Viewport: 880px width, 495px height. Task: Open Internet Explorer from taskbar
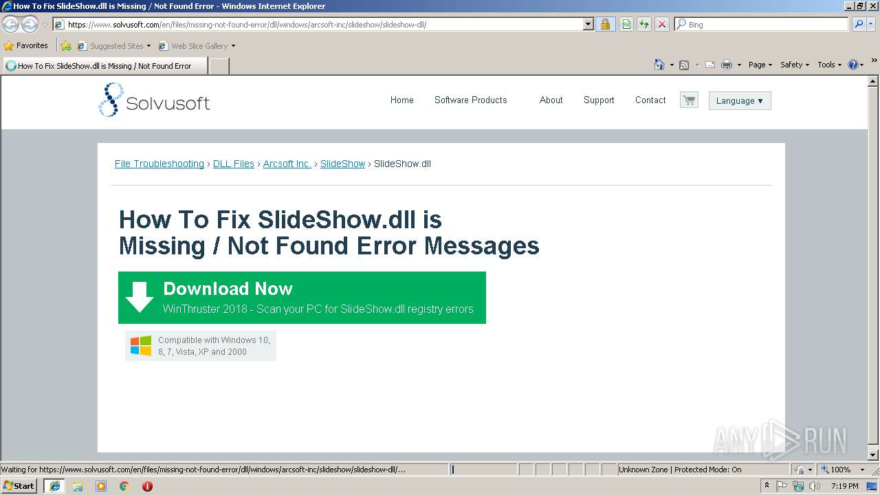(54, 486)
